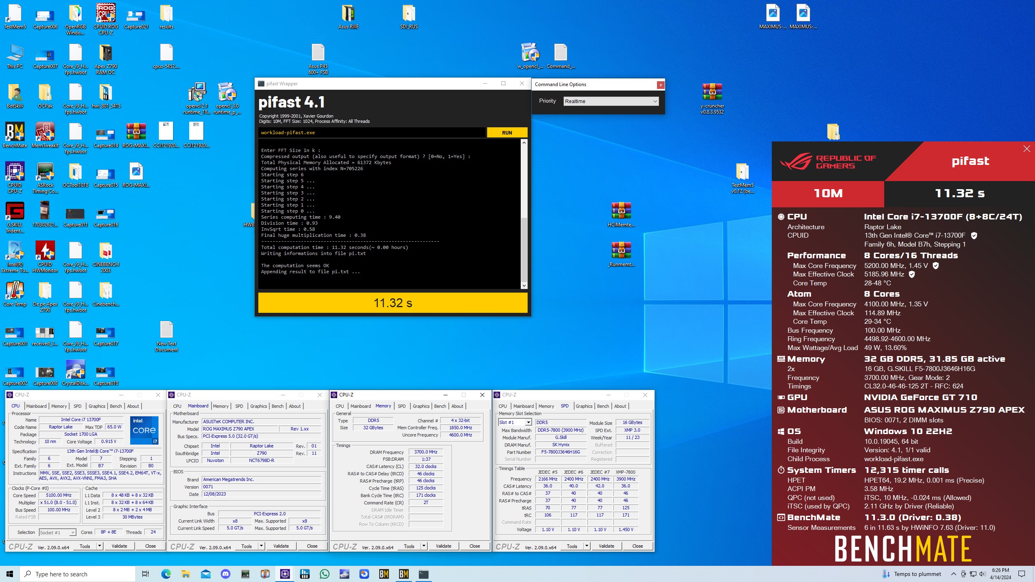The width and height of the screenshot is (1035, 582).
Task: Launch Core Temp from the desktop
Action: pos(15,294)
